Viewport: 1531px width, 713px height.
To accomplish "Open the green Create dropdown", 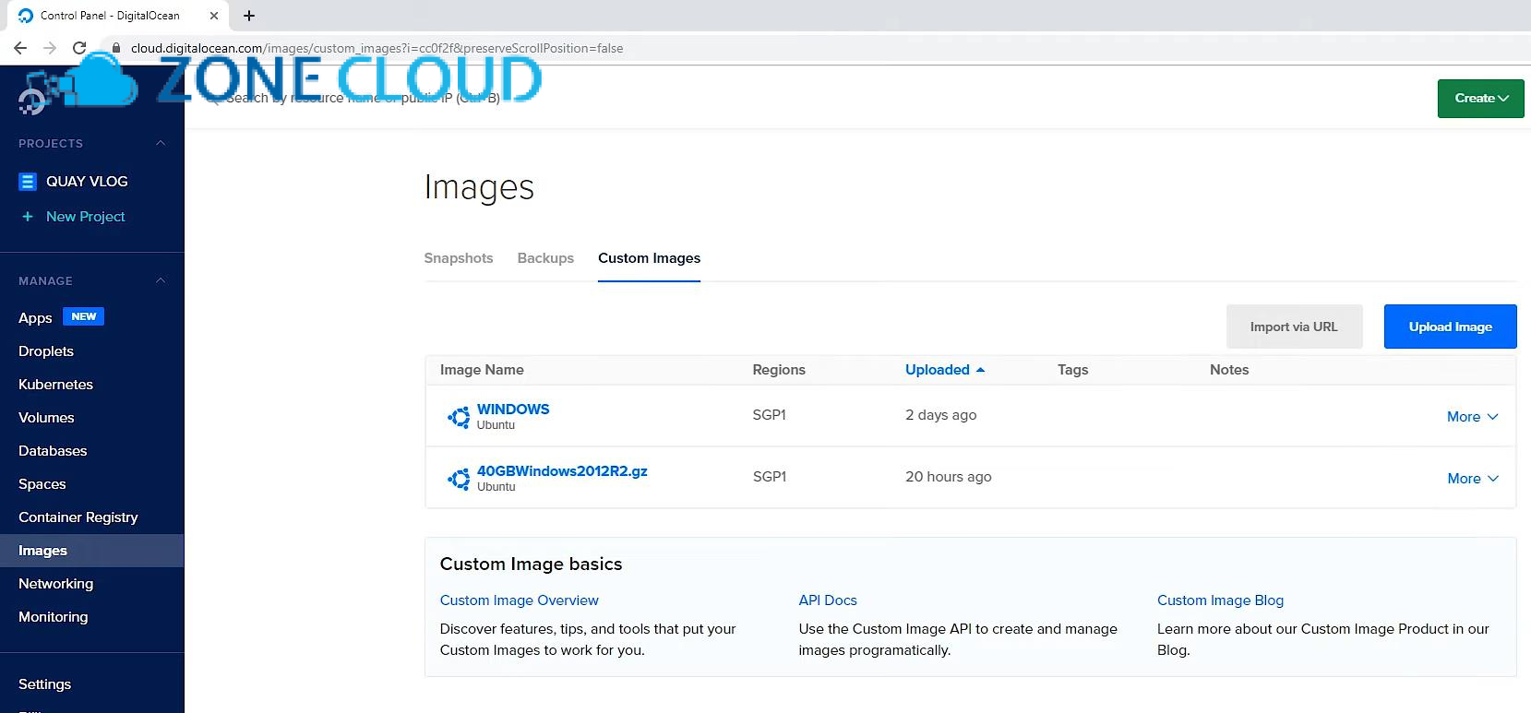I will point(1480,99).
